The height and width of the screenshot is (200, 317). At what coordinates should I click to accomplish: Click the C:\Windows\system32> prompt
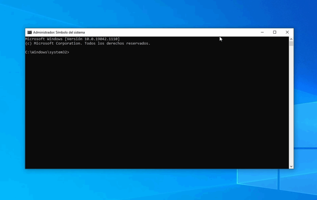[x=47, y=52]
